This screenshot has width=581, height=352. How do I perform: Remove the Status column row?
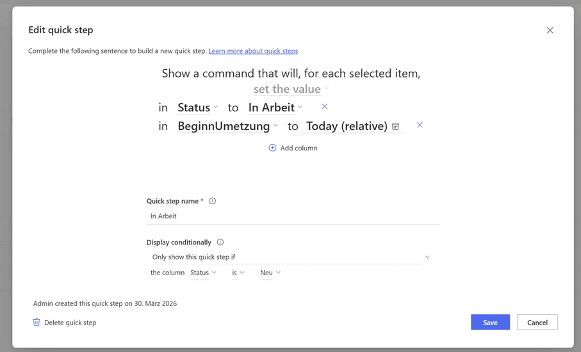click(x=325, y=107)
